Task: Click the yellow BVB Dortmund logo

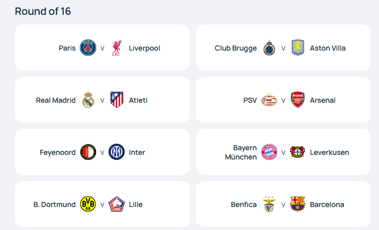Action: [x=88, y=204]
